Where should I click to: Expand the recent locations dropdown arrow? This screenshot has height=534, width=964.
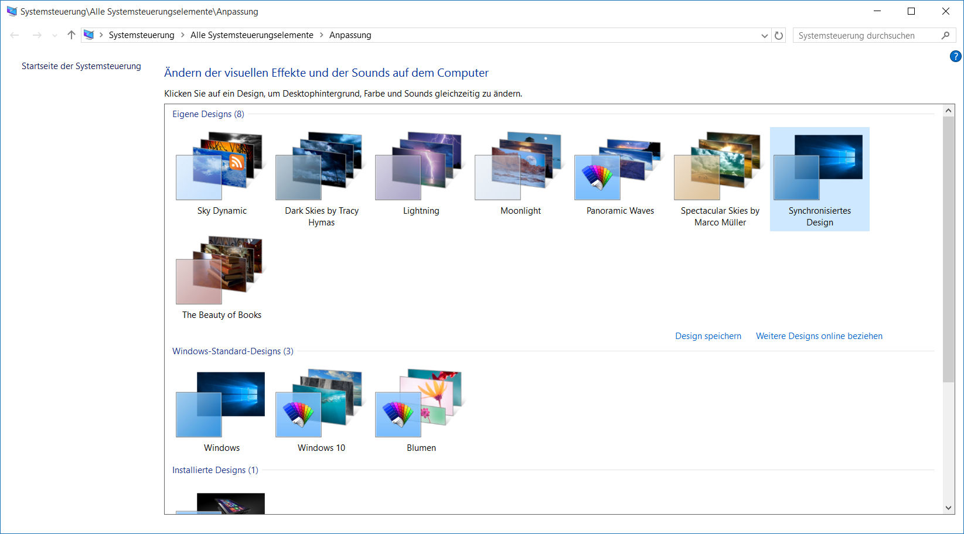[54, 35]
